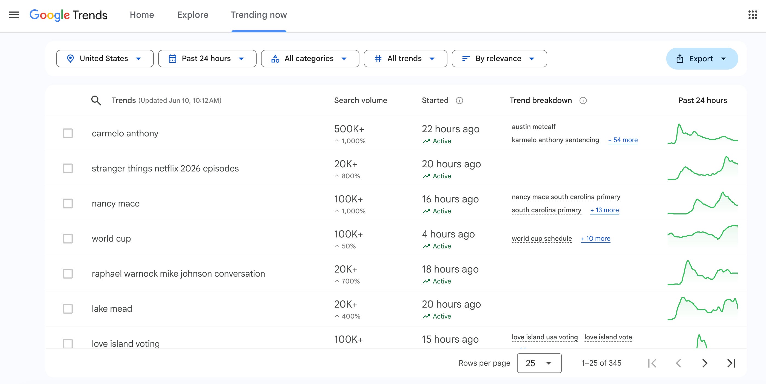The height and width of the screenshot is (384, 766).
Task: Open the austin metcalf breakdown term
Action: (534, 127)
